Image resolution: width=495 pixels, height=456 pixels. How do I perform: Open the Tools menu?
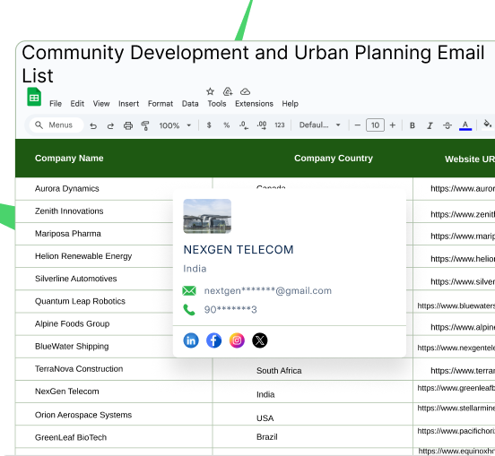click(217, 104)
